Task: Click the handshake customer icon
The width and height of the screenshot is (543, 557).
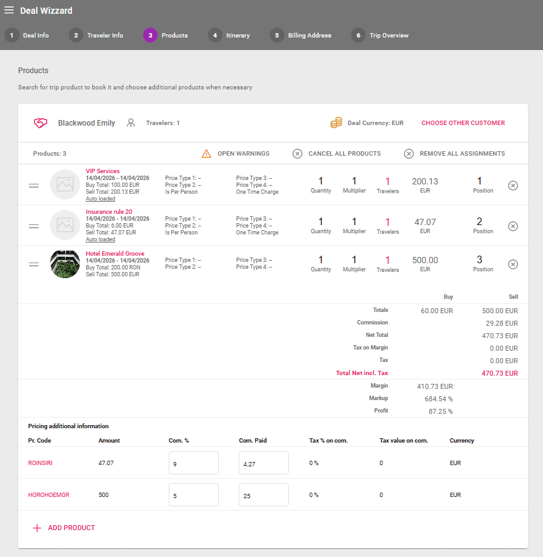Action: pos(41,123)
